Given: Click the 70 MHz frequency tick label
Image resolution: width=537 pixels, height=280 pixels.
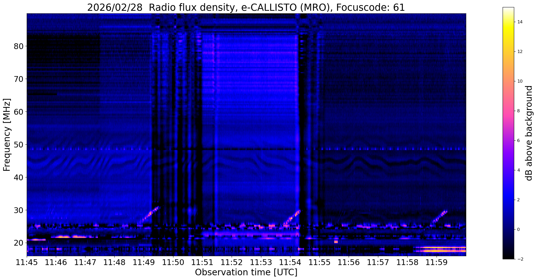Looking at the screenshot, I should (x=18, y=79).
